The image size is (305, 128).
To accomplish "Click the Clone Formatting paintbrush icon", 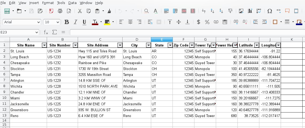I will point(109,11).
